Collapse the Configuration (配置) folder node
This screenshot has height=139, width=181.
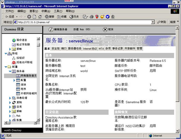click(x=6, y=67)
